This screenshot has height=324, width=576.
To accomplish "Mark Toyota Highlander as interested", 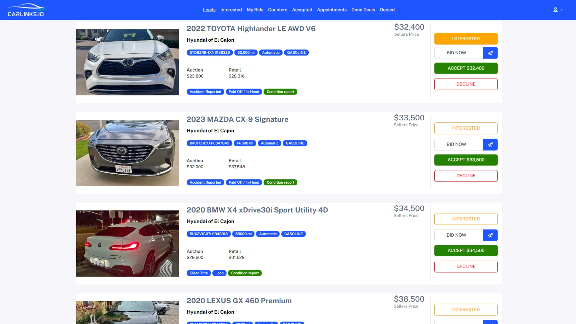I will (466, 39).
